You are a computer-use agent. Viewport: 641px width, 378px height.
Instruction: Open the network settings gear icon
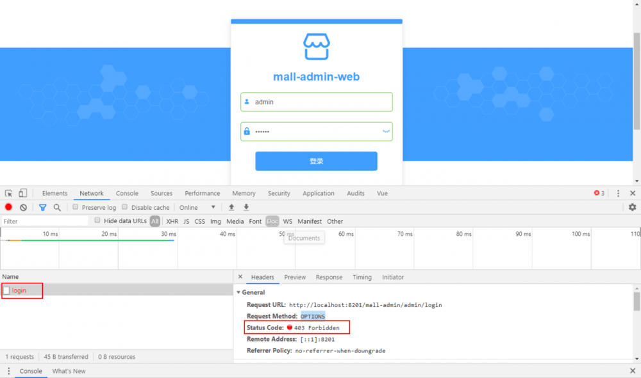coord(633,207)
